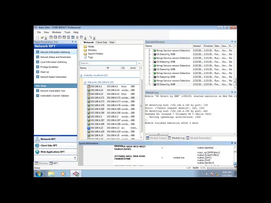
Task: Click the checkmark toolbar icon
Action: pos(77,37)
